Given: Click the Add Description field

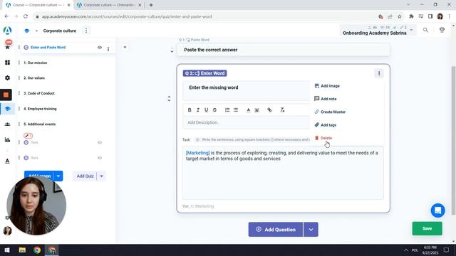Looking at the screenshot, I should click(246, 122).
